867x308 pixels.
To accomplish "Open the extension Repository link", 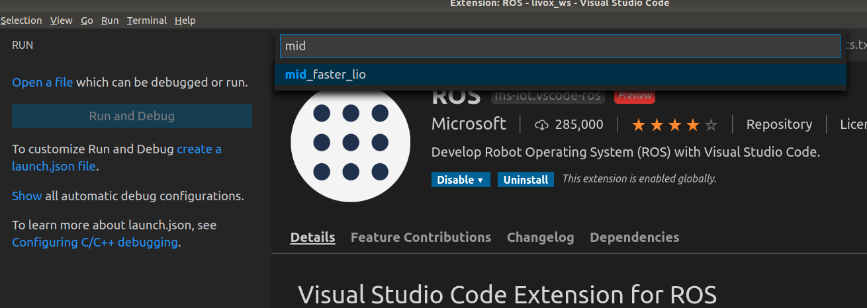I will tap(779, 124).
